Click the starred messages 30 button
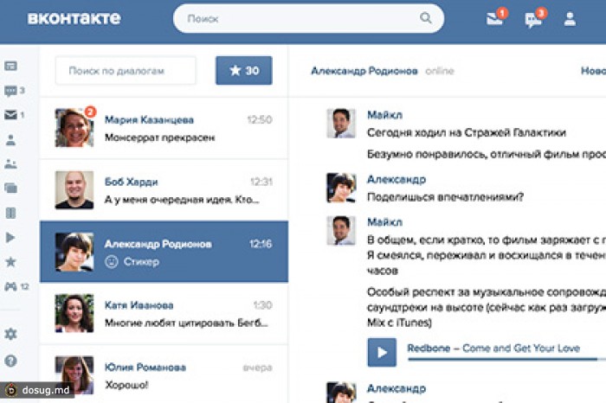Image resolution: width=606 pixels, height=403 pixels. (244, 71)
